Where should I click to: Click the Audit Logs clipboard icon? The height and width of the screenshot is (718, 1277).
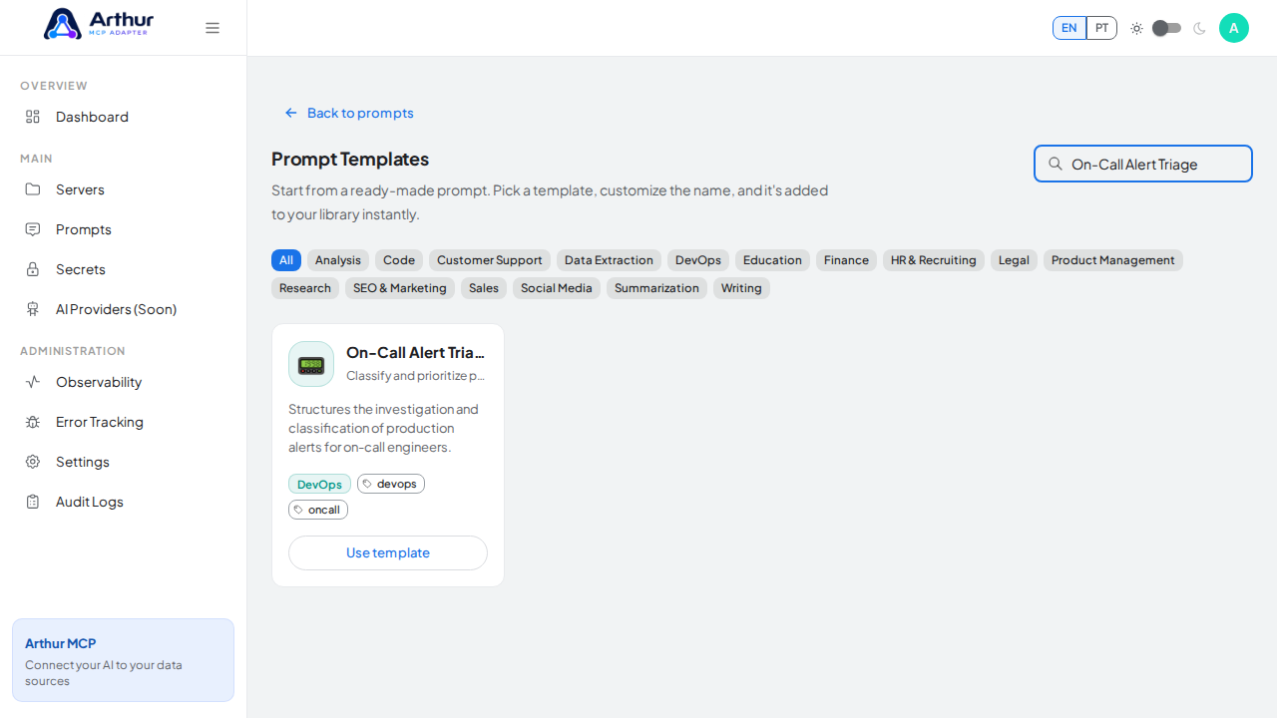(x=33, y=502)
